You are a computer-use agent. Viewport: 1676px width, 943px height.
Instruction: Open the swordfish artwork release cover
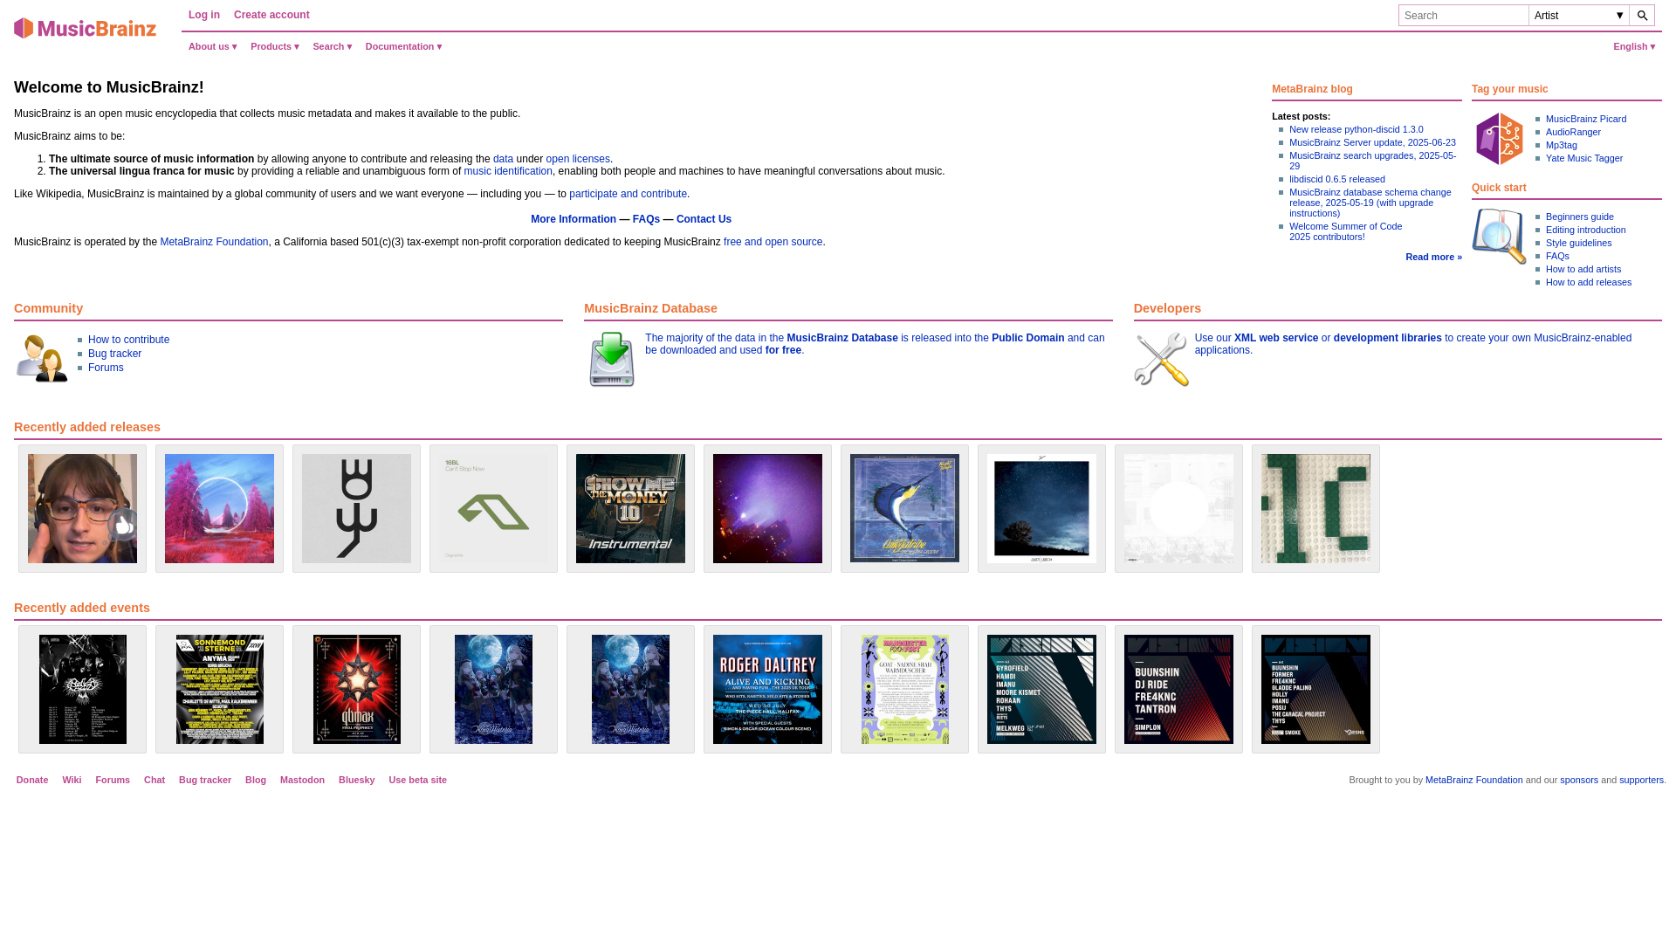904,508
